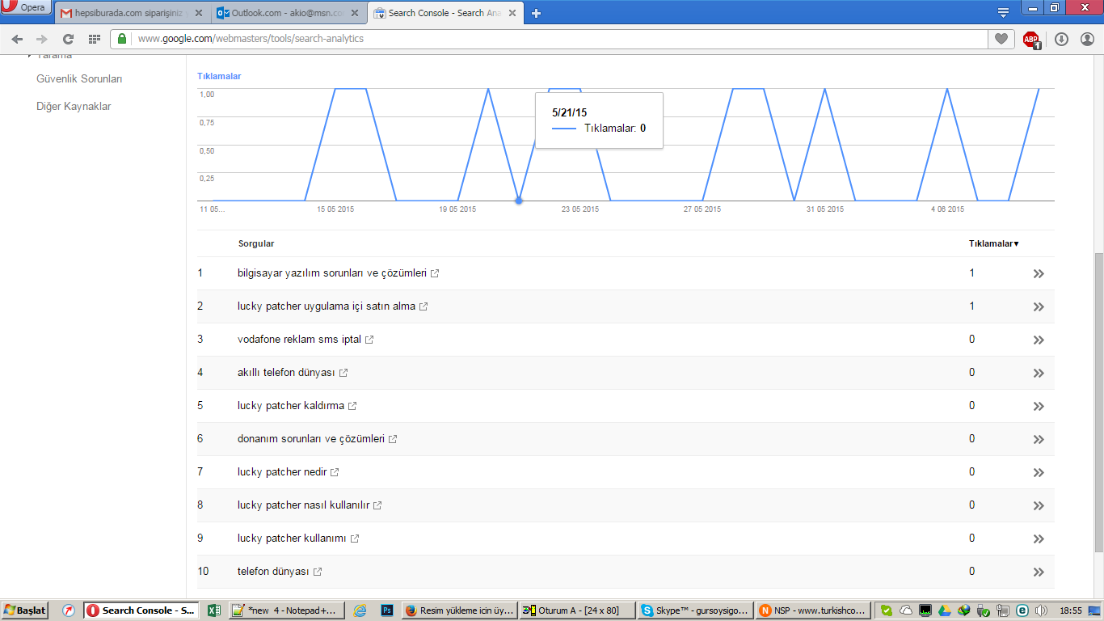Expand 'lucky patcher nedir' row double arrow
This screenshot has width=1104, height=621.
(1039, 473)
